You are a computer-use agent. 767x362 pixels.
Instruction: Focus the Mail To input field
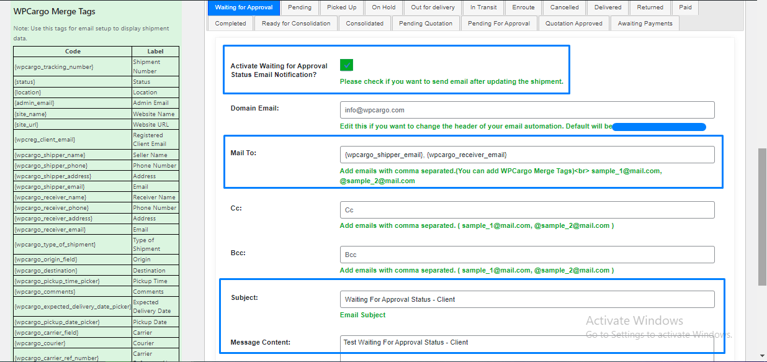[x=527, y=155]
